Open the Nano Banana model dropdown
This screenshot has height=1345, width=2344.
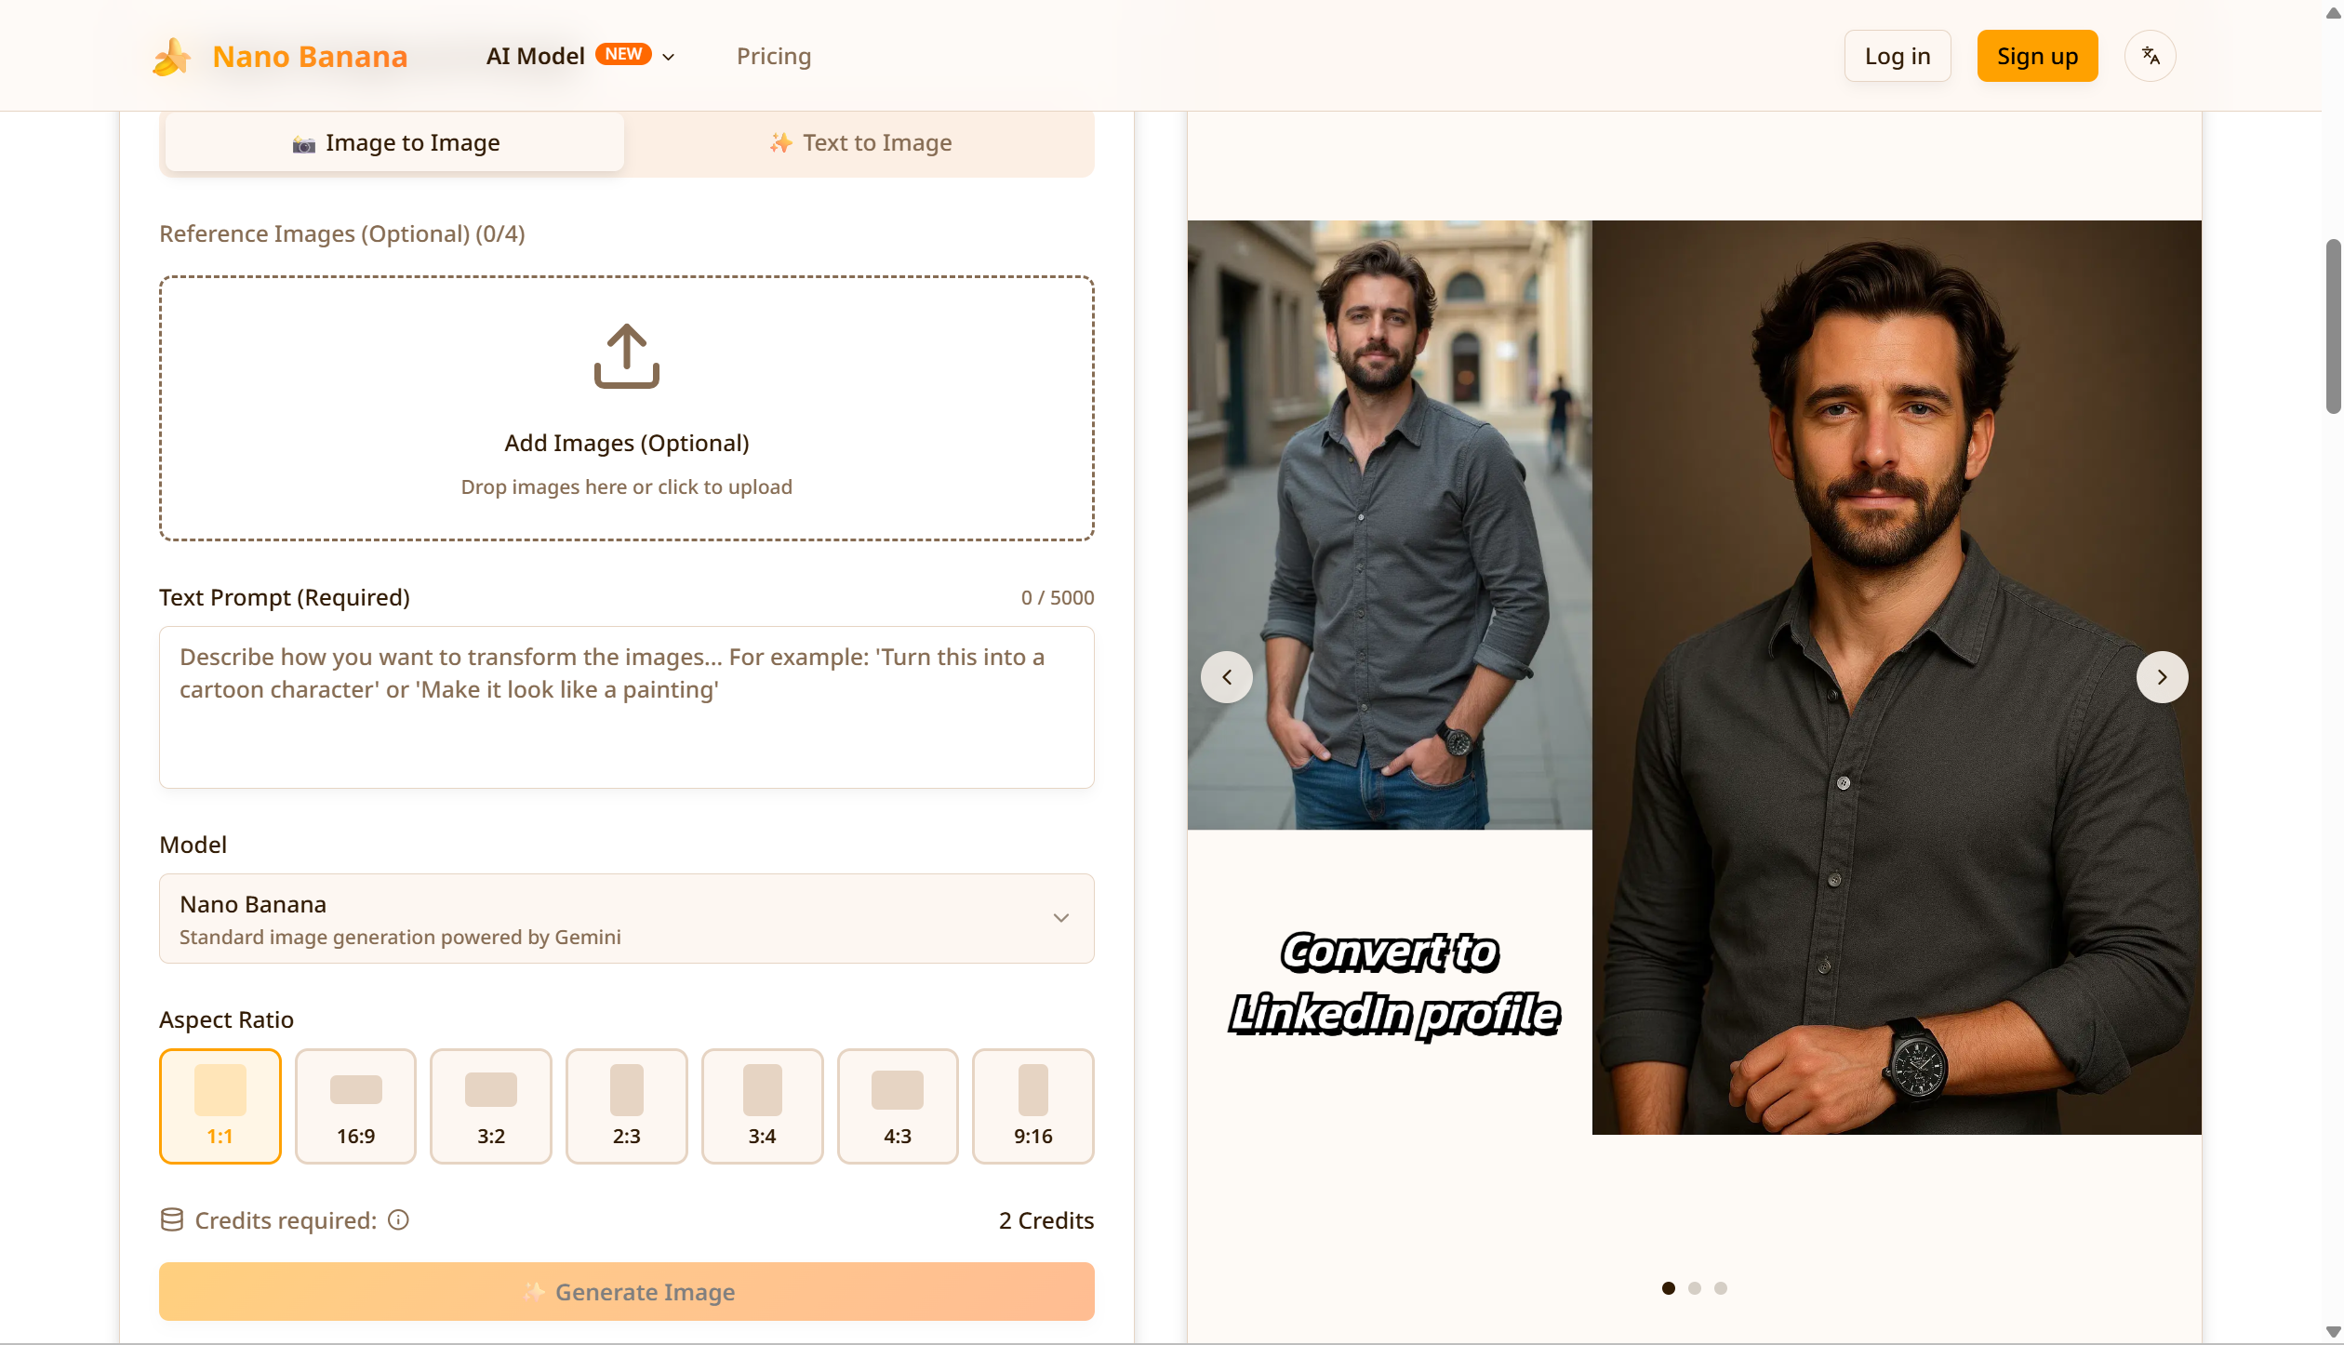[x=626, y=918]
